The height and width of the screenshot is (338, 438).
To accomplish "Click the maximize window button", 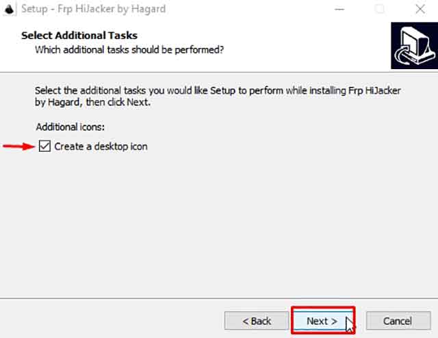I will click(380, 10).
